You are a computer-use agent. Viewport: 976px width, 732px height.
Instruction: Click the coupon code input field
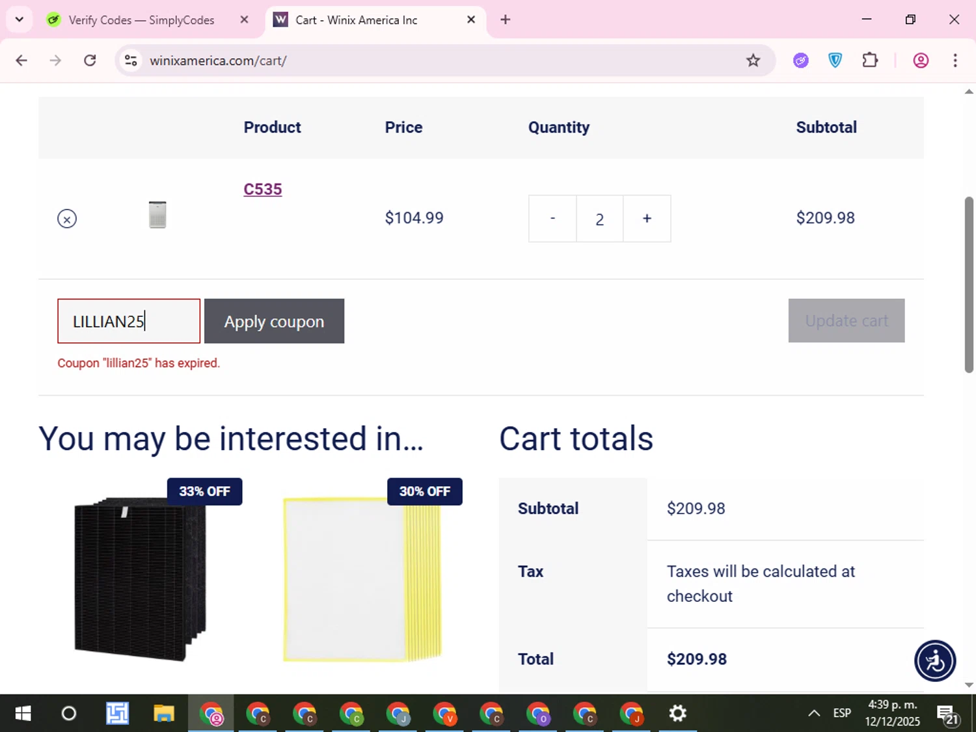pyautogui.click(x=129, y=321)
